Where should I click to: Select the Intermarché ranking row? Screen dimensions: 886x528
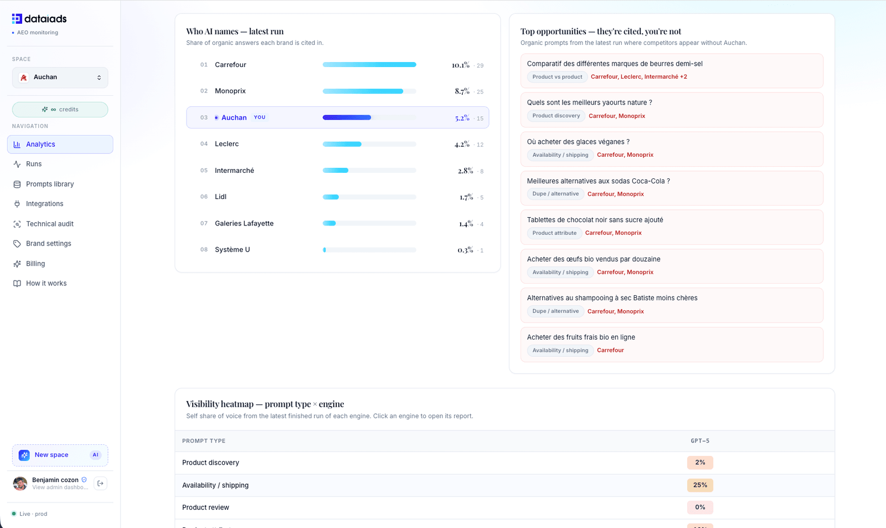click(338, 171)
